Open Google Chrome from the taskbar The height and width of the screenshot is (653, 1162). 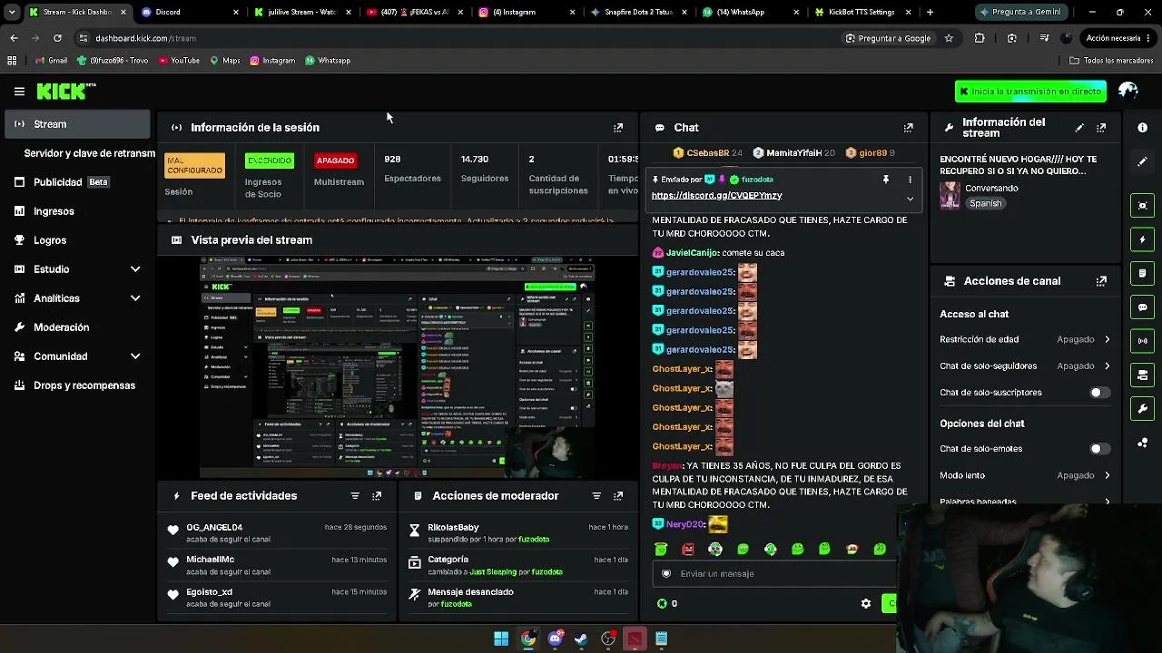click(x=528, y=638)
